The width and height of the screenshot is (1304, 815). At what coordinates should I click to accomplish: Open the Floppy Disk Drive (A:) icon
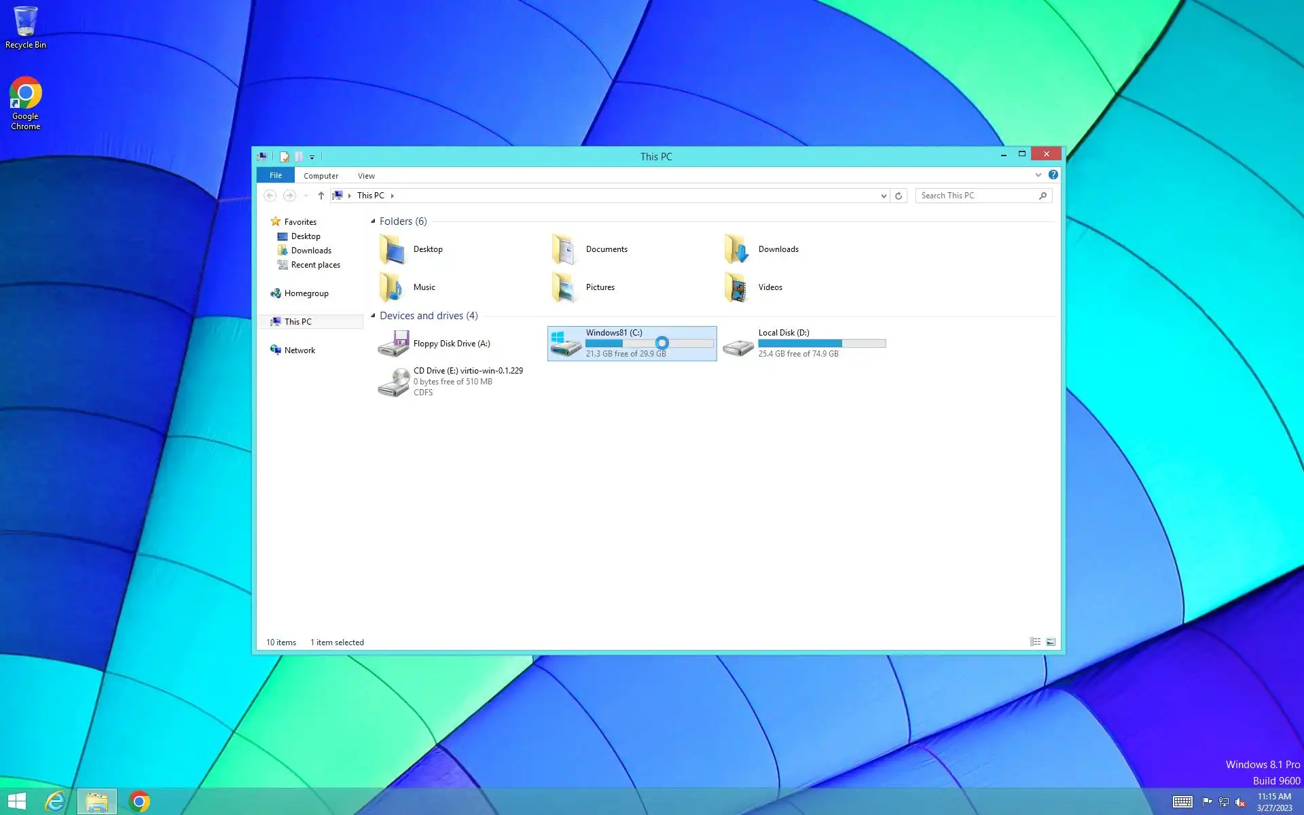[393, 344]
